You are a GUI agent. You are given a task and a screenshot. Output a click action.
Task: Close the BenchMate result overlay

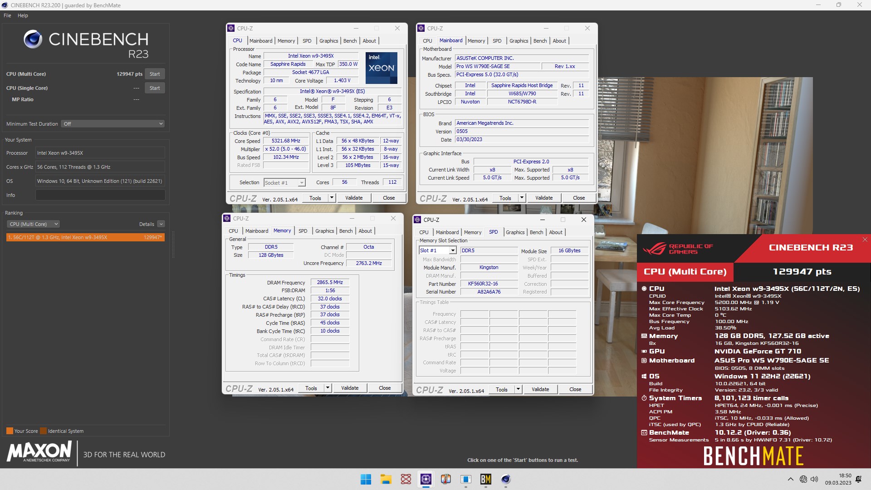point(865,240)
